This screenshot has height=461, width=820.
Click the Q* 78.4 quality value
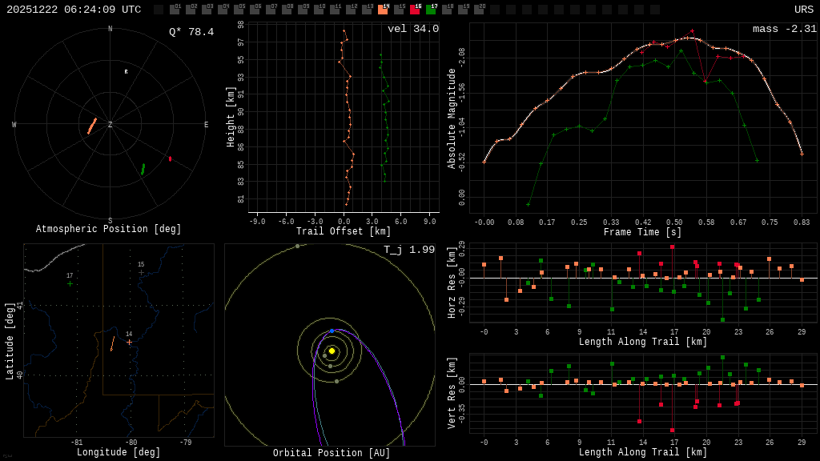coord(191,32)
